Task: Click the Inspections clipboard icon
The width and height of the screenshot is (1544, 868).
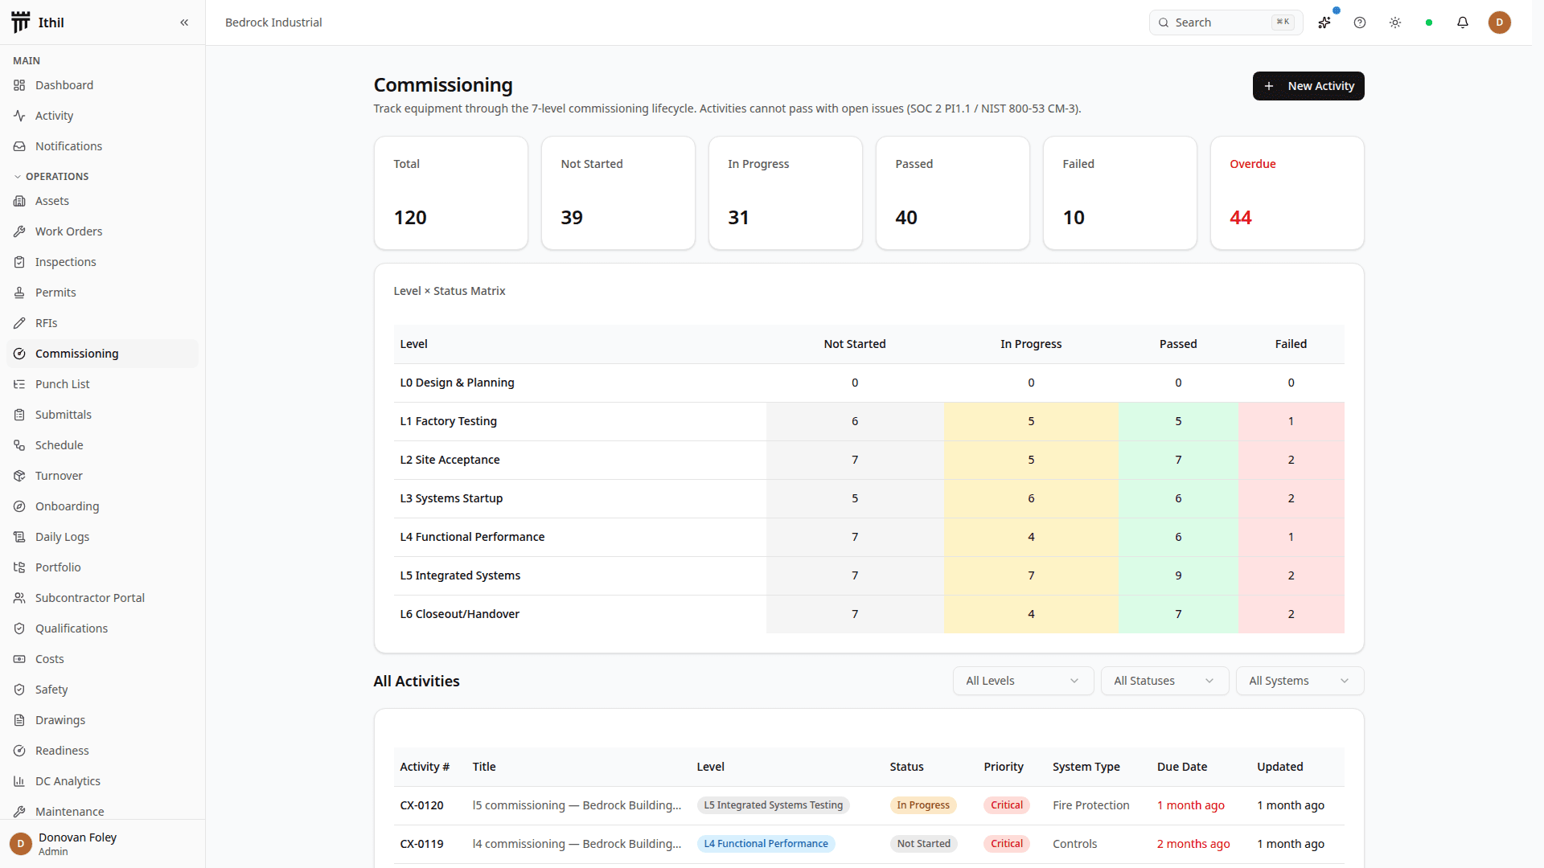Action: pyautogui.click(x=19, y=262)
